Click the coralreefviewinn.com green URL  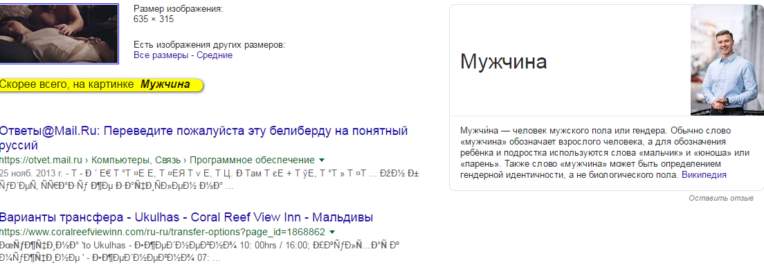coord(162,232)
